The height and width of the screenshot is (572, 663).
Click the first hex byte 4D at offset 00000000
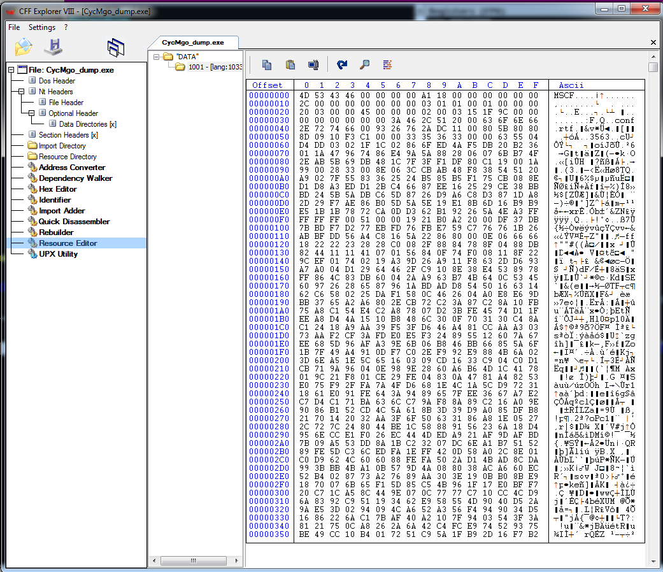click(304, 96)
